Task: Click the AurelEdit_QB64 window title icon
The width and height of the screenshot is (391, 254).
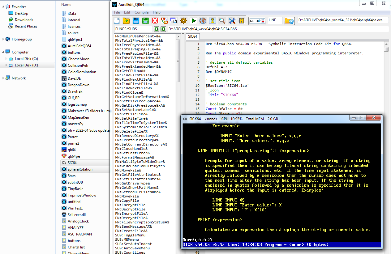Action: tap(114, 4)
